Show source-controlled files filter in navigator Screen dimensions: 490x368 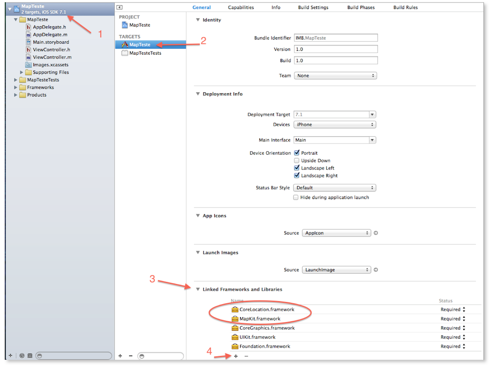pyautogui.click(x=30, y=356)
